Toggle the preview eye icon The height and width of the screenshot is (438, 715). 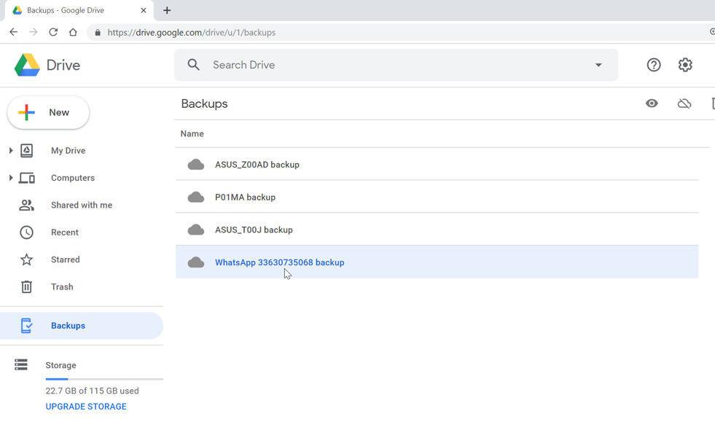coord(652,103)
